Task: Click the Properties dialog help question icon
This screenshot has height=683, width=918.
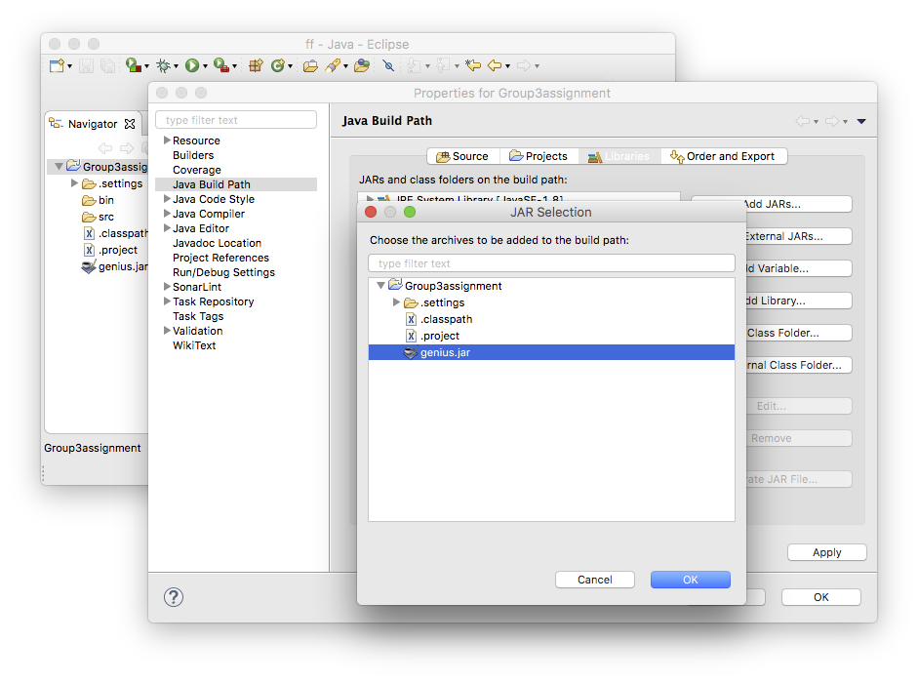Action: click(x=174, y=597)
